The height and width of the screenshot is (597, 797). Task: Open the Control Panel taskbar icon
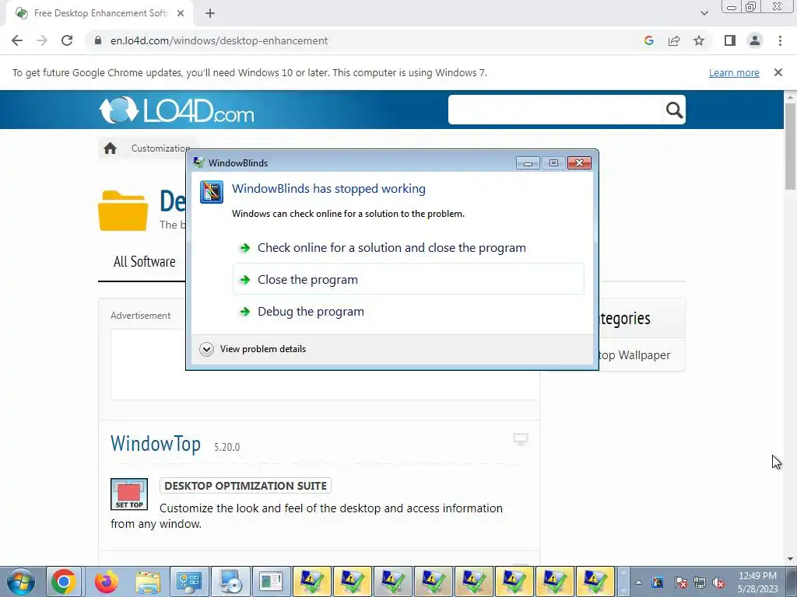pyautogui.click(x=189, y=581)
